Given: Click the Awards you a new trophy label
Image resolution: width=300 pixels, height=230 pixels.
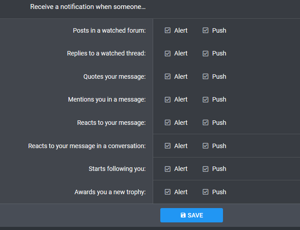Looking at the screenshot, I should tap(110, 192).
